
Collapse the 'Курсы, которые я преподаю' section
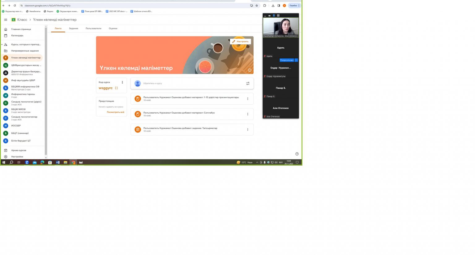click(x=2, y=44)
